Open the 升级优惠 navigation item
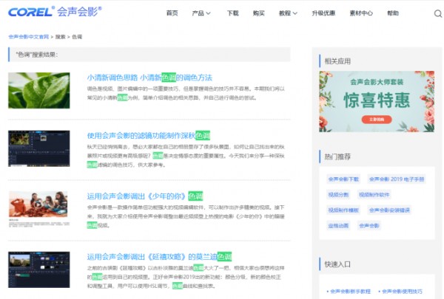 (x=323, y=13)
